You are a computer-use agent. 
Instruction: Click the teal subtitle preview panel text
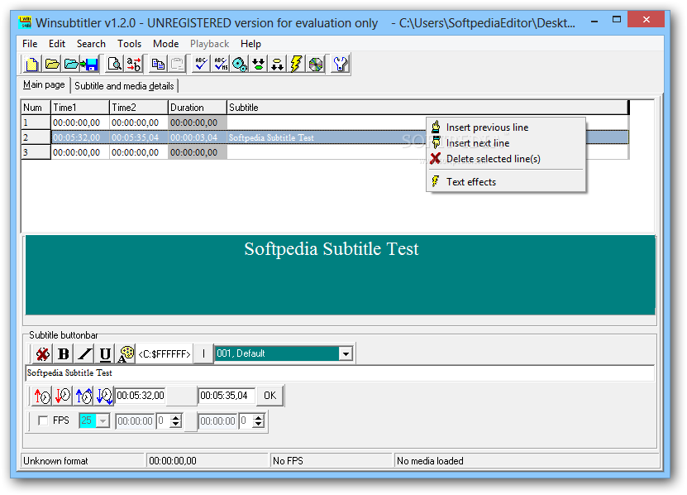click(332, 249)
